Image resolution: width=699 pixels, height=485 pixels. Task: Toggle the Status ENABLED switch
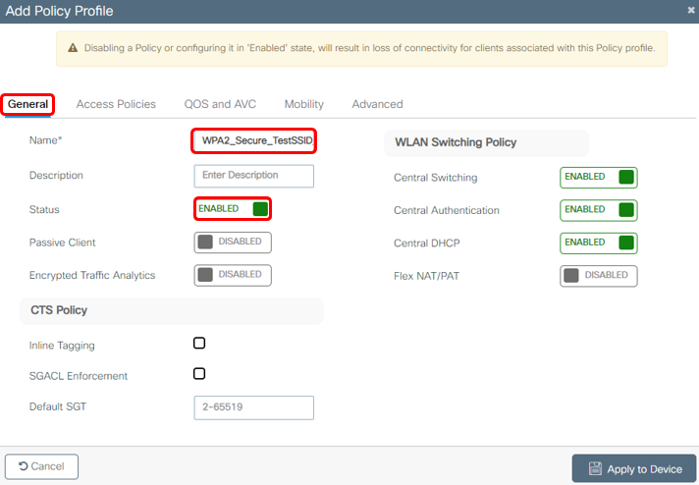pos(233,208)
